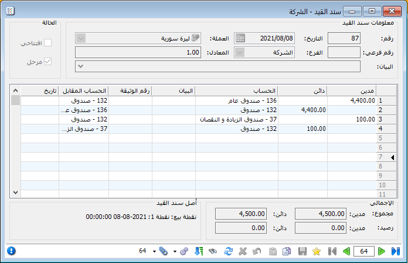Select account 37 - صندوق الزيادة و النقصان
This screenshot has height=263, width=408.
pos(236,119)
